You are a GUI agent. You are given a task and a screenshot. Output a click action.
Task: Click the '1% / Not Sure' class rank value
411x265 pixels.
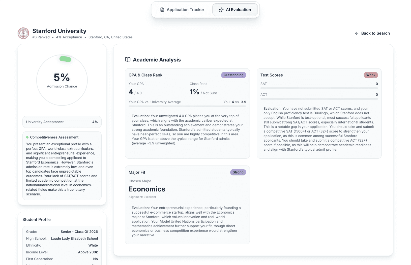pos(203,92)
